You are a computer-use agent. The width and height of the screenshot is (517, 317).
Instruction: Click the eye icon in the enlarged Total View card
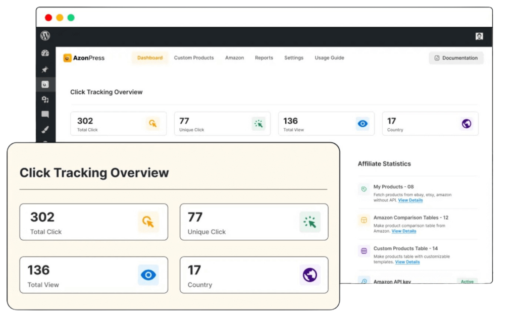click(148, 275)
